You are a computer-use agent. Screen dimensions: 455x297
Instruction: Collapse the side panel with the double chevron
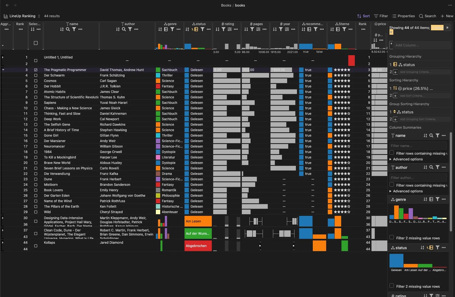[447, 27]
